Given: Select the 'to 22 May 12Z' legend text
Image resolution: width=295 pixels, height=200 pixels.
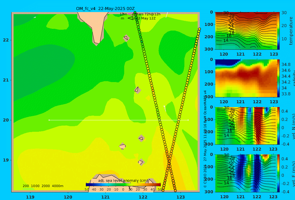Looking at the screenshot, I should coord(144,19).
